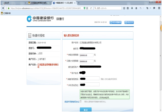Click the green shield icon in address bar

click(x=84, y=8)
